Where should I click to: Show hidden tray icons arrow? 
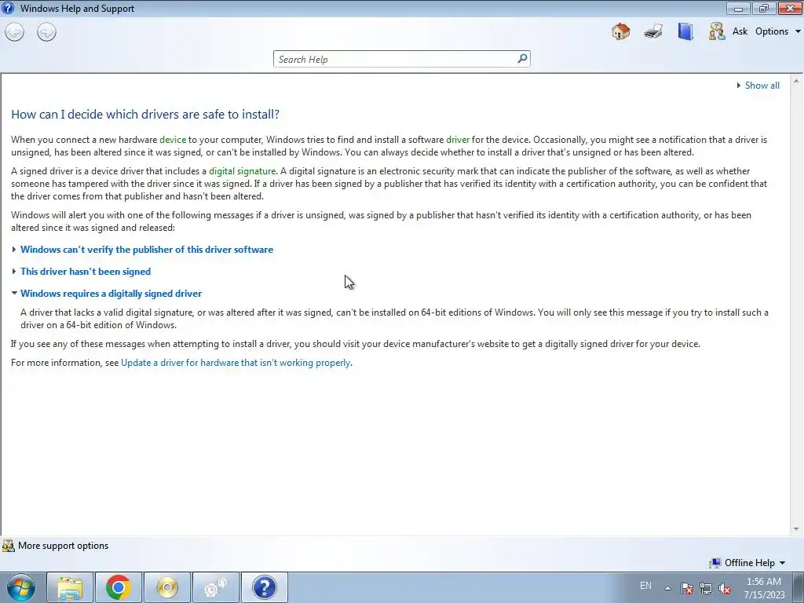(667, 588)
